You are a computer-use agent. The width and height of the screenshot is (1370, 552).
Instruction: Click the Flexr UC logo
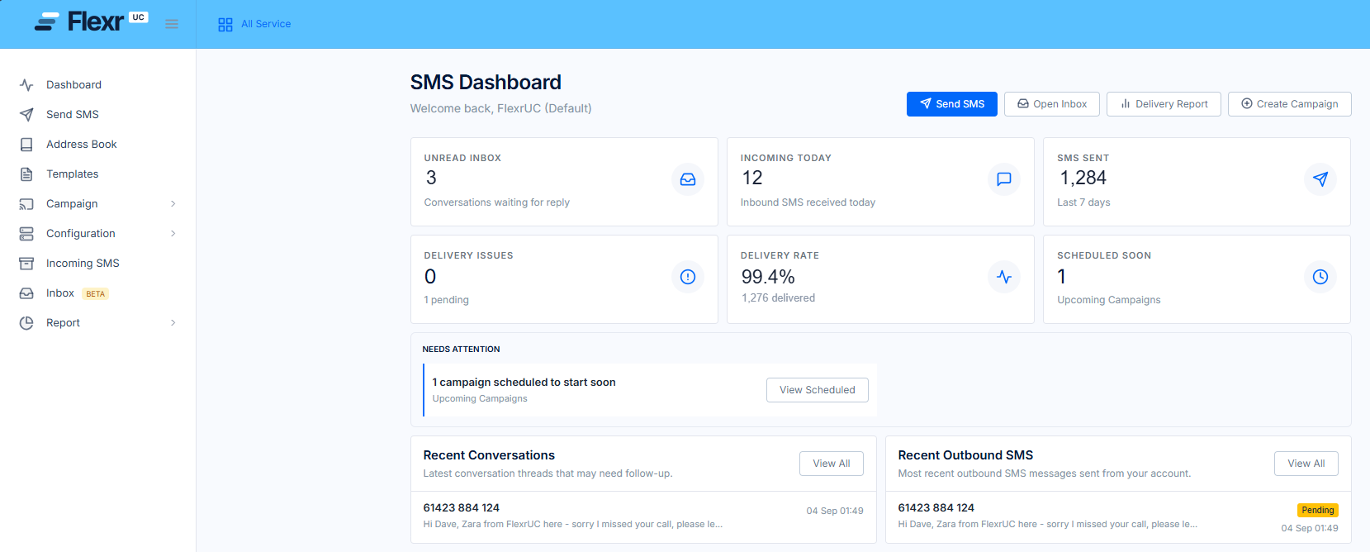pyautogui.click(x=91, y=21)
